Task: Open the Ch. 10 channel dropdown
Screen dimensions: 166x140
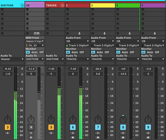Action: 35,45
